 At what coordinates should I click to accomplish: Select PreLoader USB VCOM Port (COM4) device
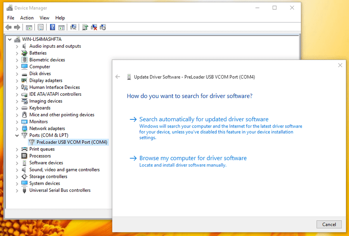tap(72, 142)
